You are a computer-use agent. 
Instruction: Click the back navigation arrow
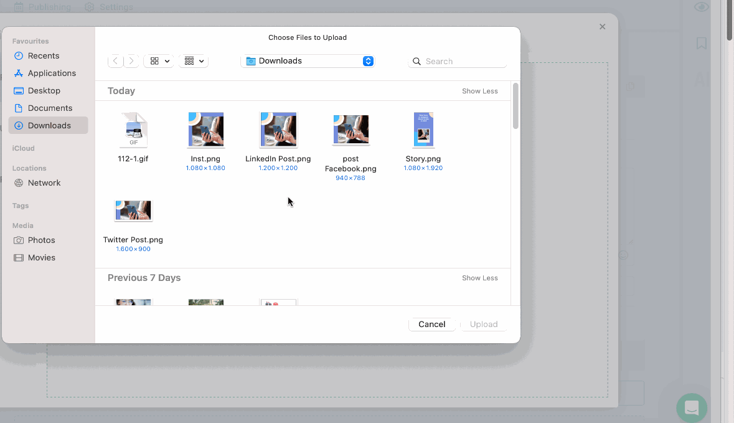point(115,61)
